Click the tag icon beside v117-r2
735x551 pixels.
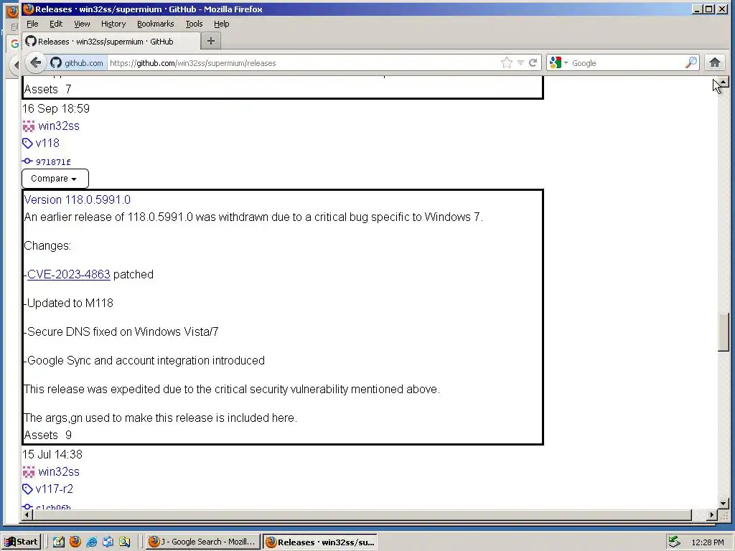click(28, 489)
